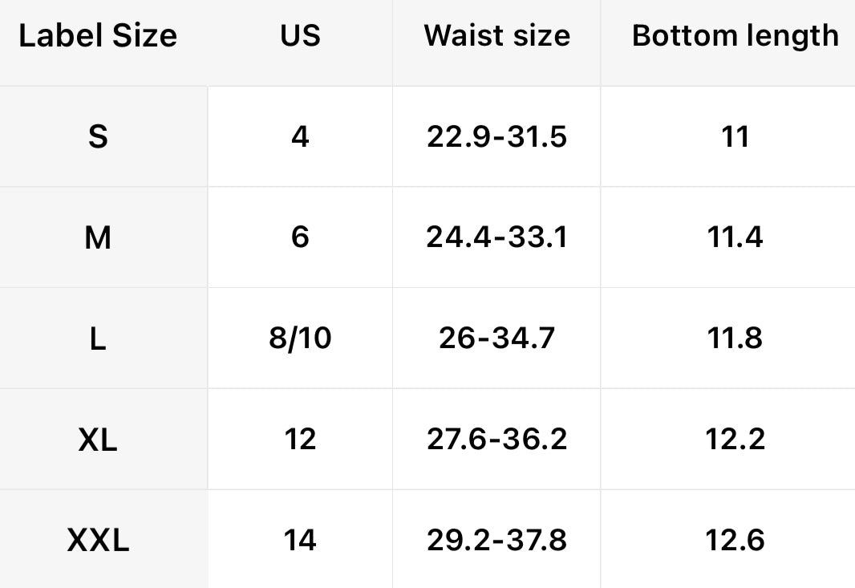Select bottom length 12.2 cell
The image size is (855, 588).
[x=735, y=440]
